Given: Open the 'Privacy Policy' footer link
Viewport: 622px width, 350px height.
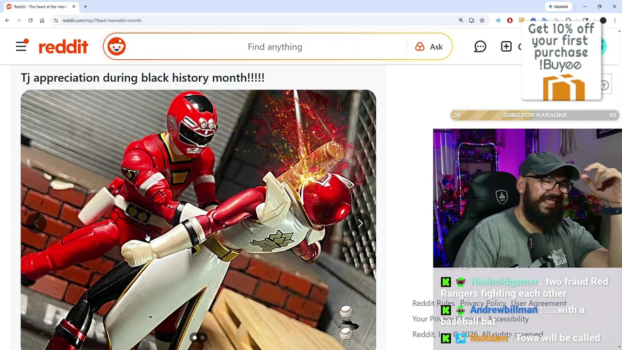Looking at the screenshot, I should click(483, 303).
